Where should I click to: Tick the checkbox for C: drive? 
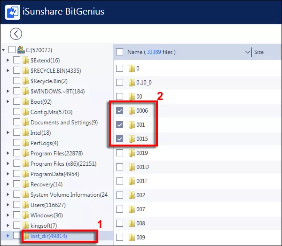[12, 50]
